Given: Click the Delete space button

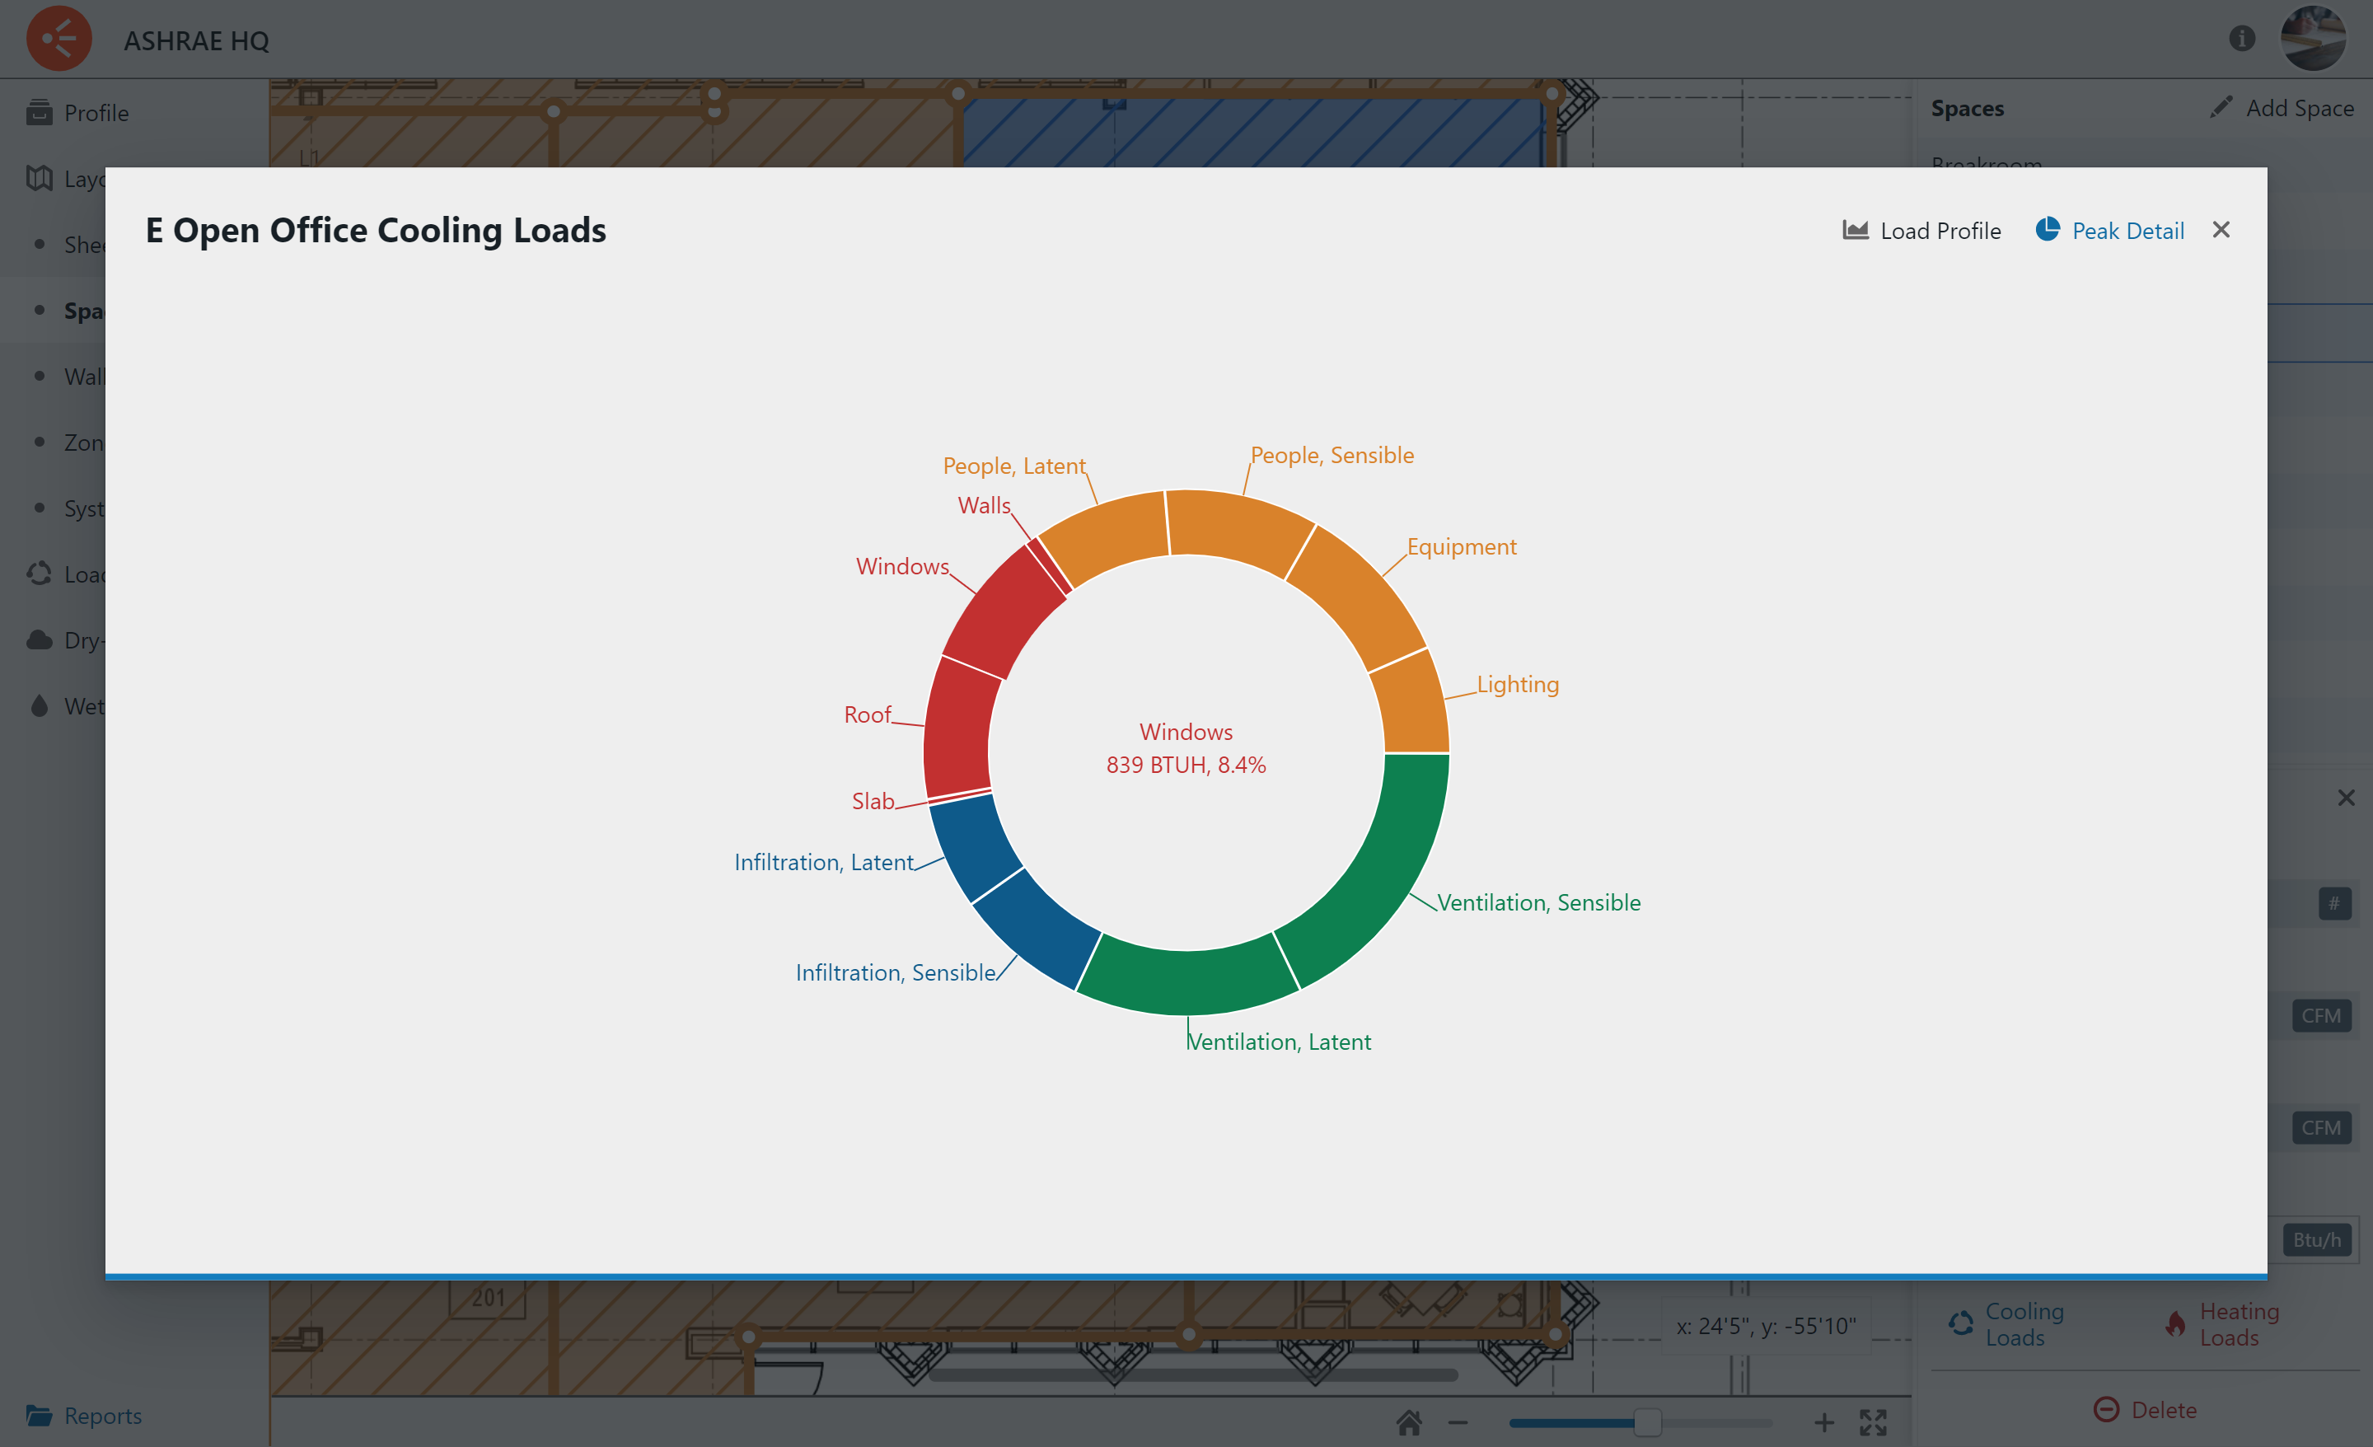Looking at the screenshot, I should 2145,1409.
